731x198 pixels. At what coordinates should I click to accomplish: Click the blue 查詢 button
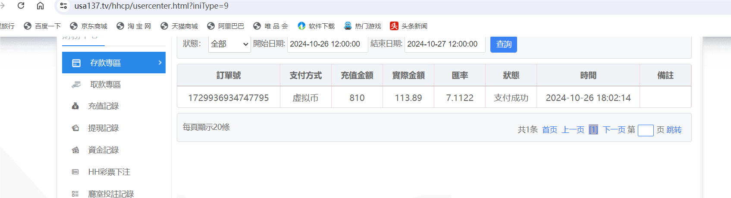504,44
